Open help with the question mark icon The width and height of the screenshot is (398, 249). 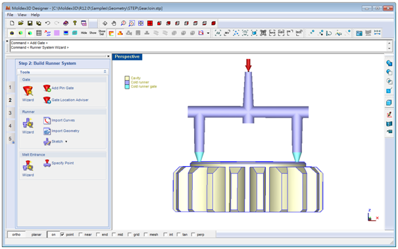[74, 24]
